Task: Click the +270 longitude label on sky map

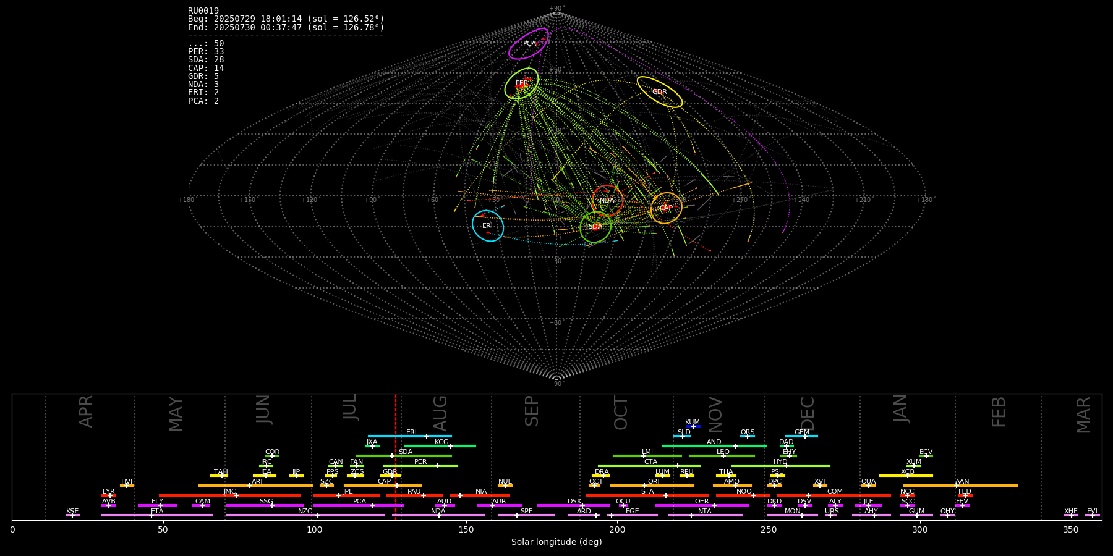Action: (740, 200)
